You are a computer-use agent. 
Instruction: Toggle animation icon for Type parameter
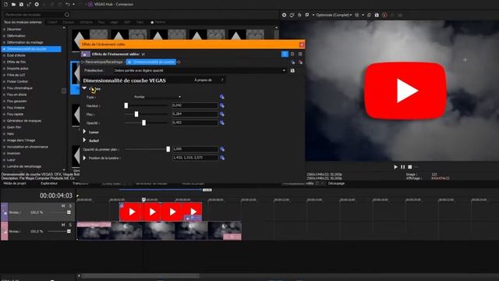click(221, 97)
